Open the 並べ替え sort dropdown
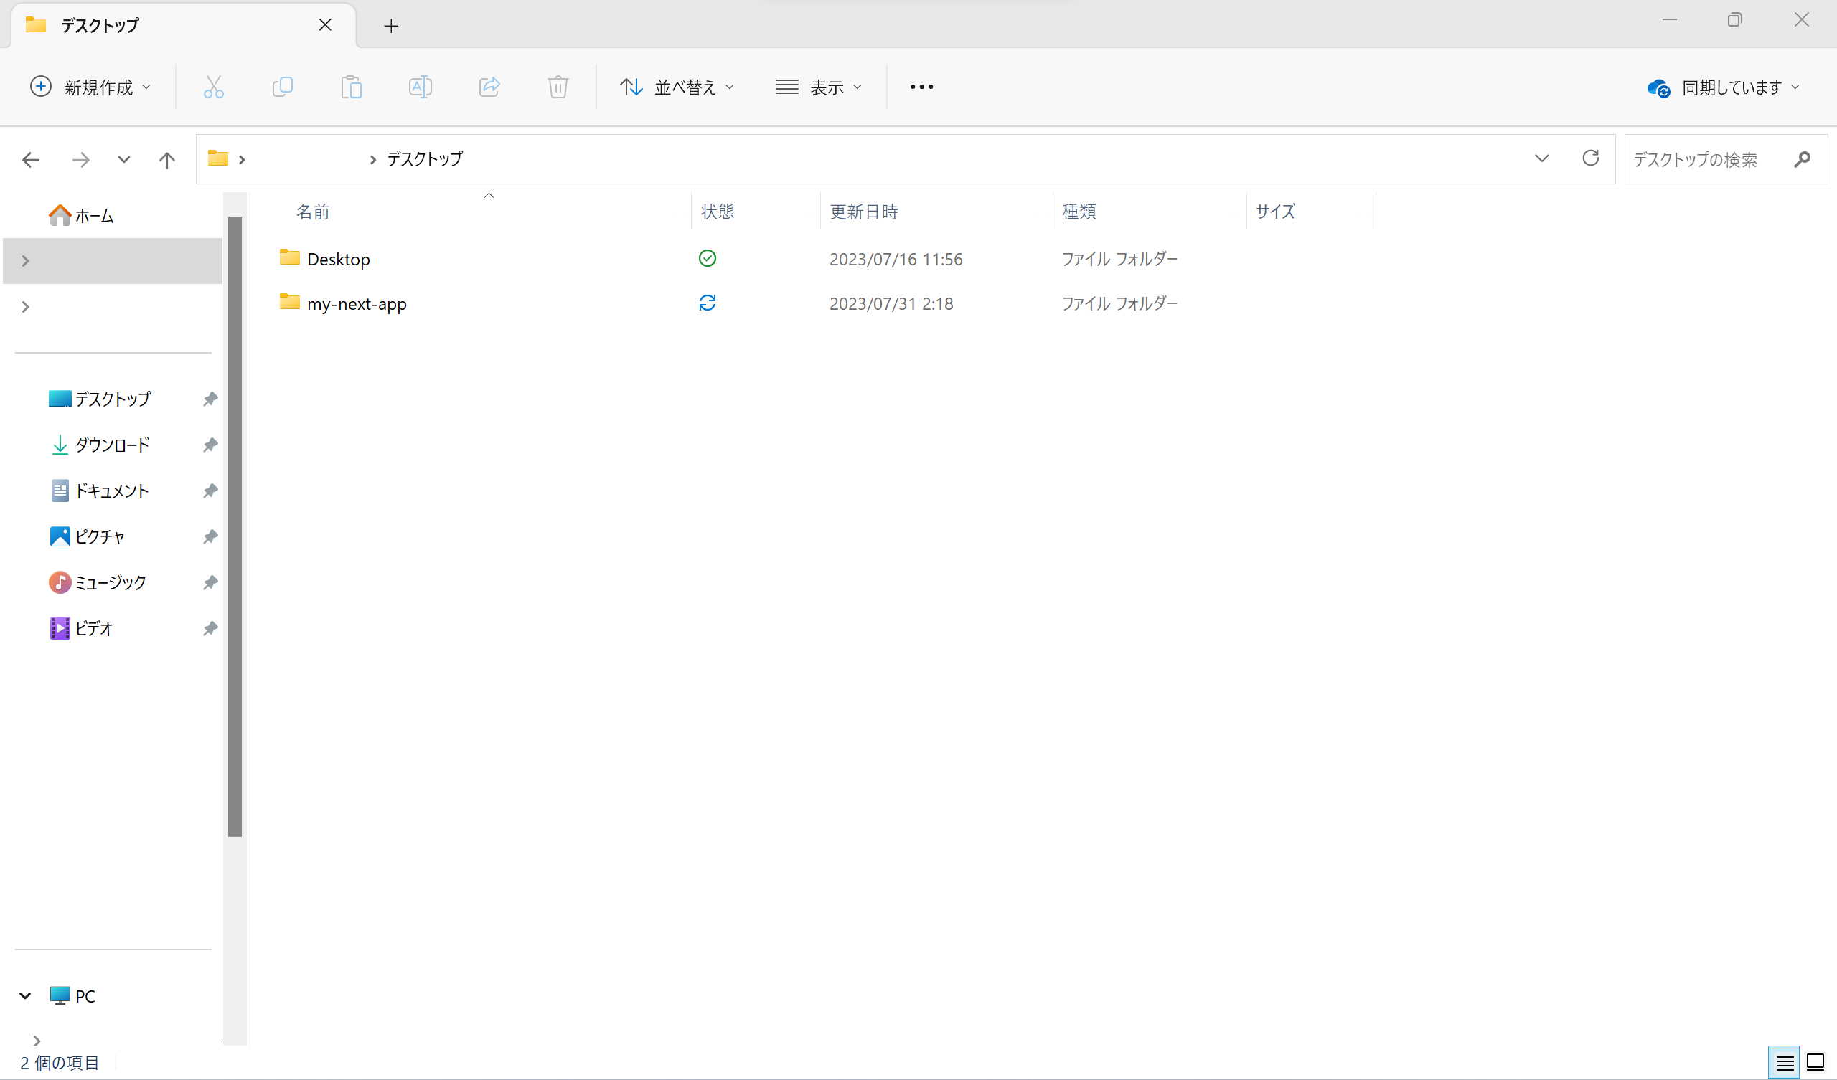This screenshot has height=1080, width=1837. 677,87
